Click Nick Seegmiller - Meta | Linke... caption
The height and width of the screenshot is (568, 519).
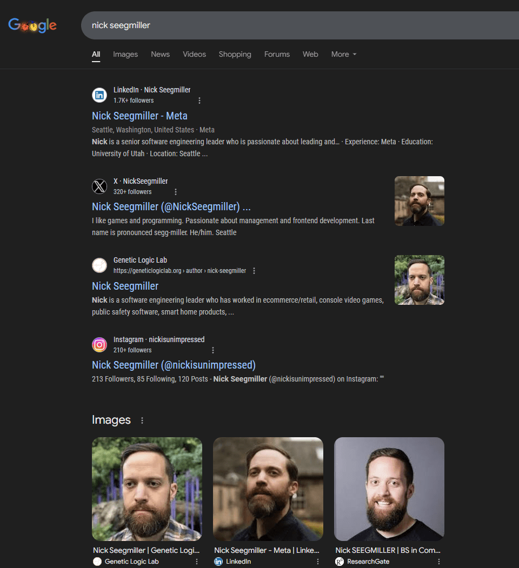point(267,550)
